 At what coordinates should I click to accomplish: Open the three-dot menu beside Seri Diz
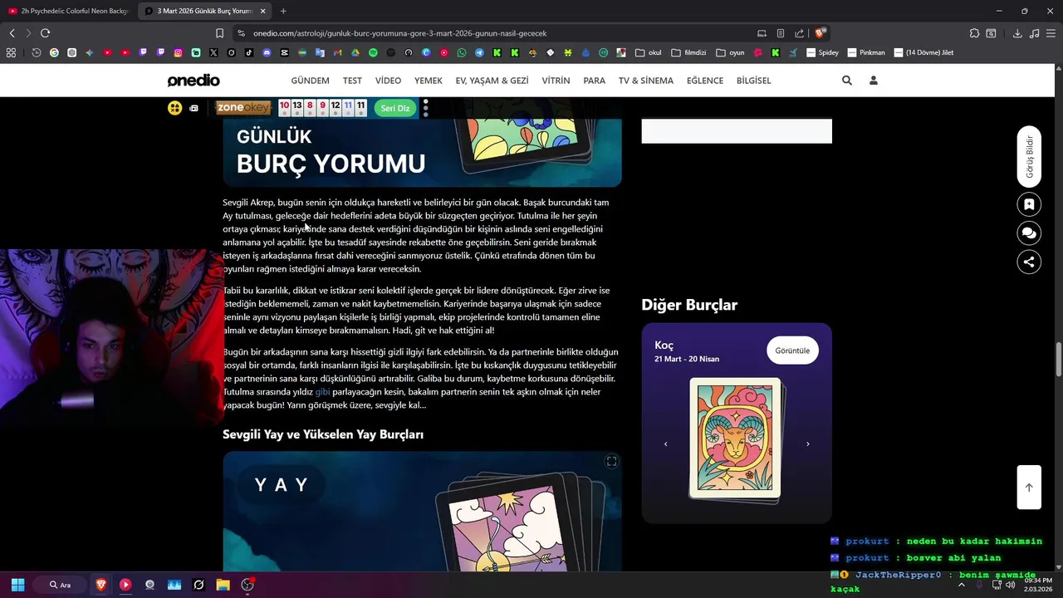click(425, 108)
